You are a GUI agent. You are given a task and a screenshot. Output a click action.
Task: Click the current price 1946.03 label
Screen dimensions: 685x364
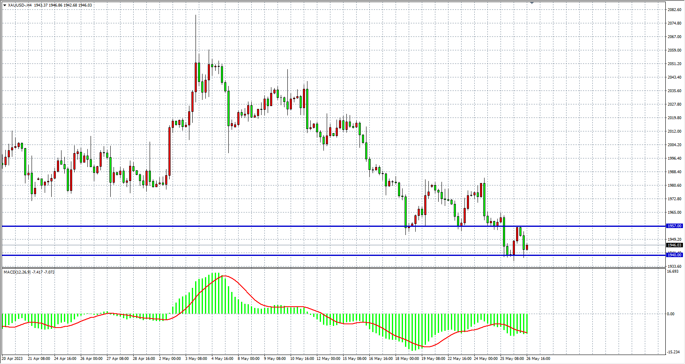674,245
